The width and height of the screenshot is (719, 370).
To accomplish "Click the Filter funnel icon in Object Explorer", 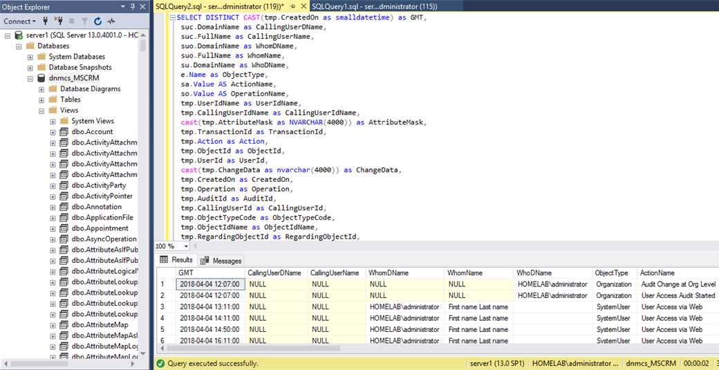I will tap(84, 21).
